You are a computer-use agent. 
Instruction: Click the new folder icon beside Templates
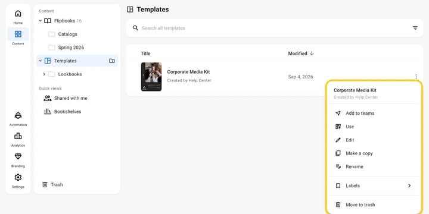[112, 61]
